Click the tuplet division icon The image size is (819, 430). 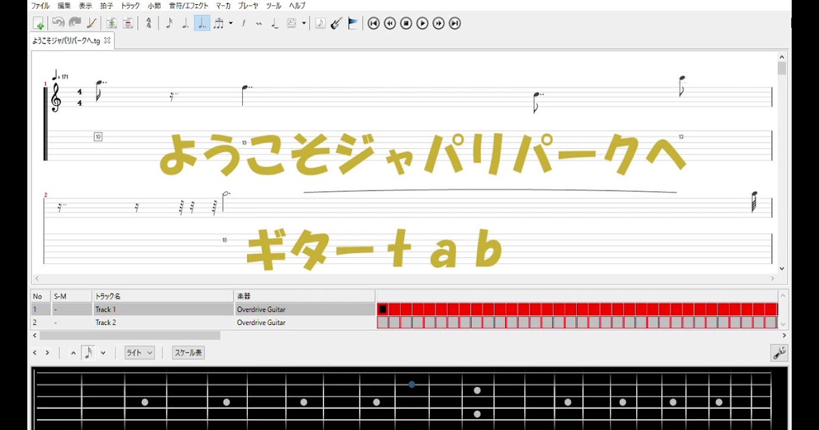tap(218, 23)
